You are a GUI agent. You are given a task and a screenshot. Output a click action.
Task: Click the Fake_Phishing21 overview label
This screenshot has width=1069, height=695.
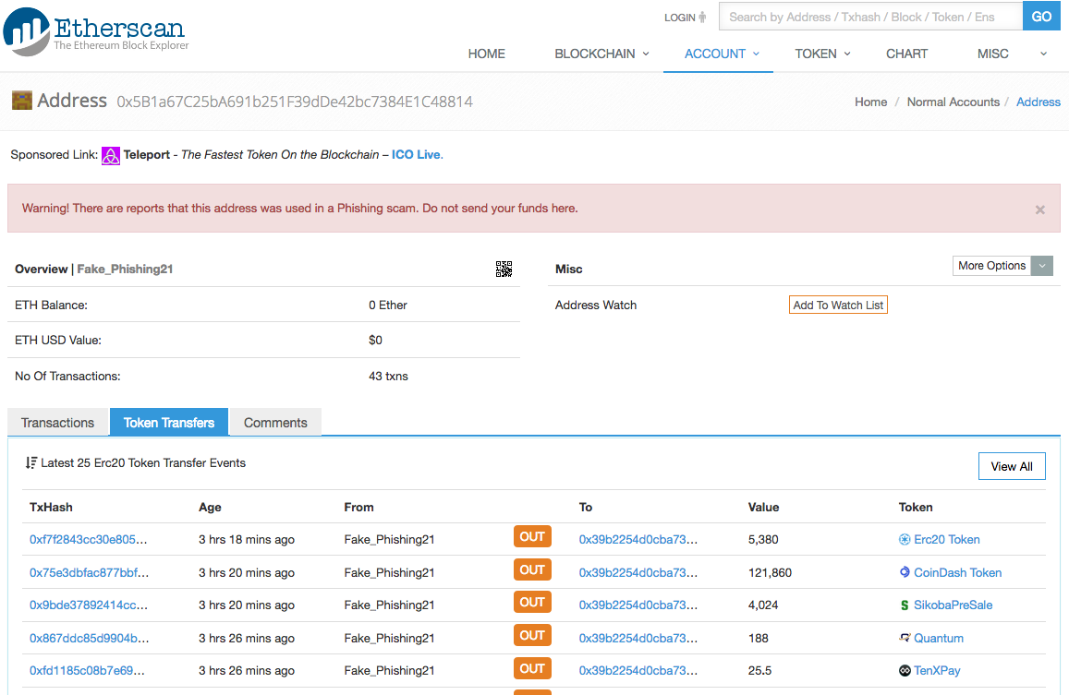125,270
